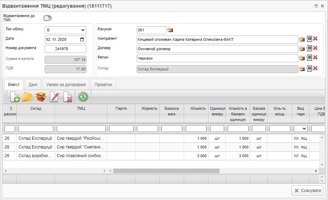The height and width of the screenshot is (200, 328).
Task: Open list card icon for Контрагент
Action: (x=309, y=39)
